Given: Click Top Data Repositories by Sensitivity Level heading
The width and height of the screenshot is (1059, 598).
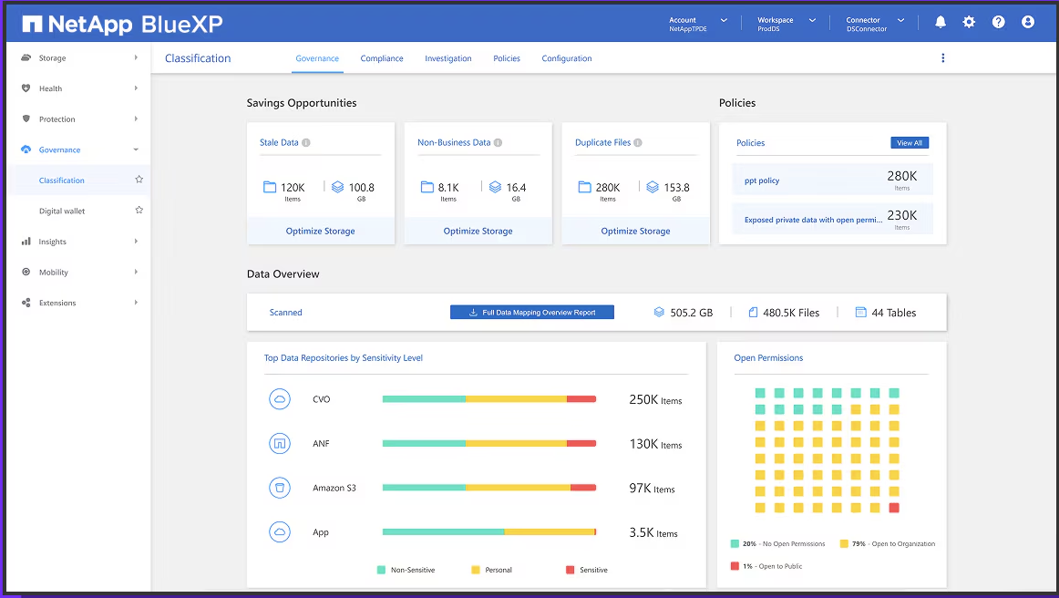Looking at the screenshot, I should coord(343,358).
